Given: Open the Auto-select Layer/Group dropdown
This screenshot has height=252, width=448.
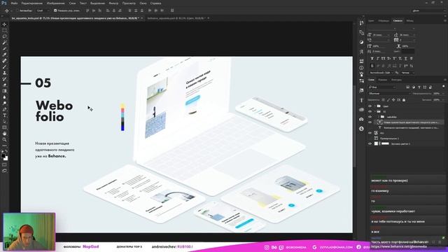Looking at the screenshot, I should 43,10.
